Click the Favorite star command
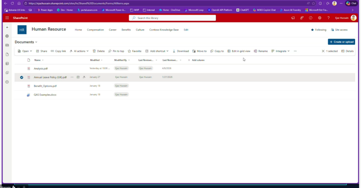361x188 pixels. (x=134, y=51)
